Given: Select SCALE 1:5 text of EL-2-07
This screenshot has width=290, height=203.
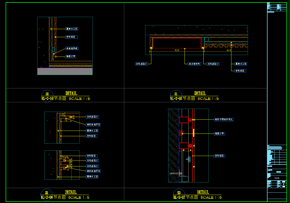Looking at the screenshot, I should click(211, 197).
